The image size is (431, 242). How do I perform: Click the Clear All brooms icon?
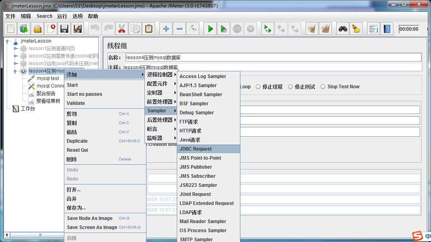[x=326, y=29]
